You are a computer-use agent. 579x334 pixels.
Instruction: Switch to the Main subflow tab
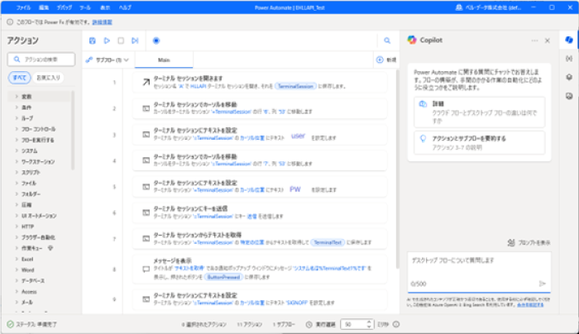tap(165, 60)
